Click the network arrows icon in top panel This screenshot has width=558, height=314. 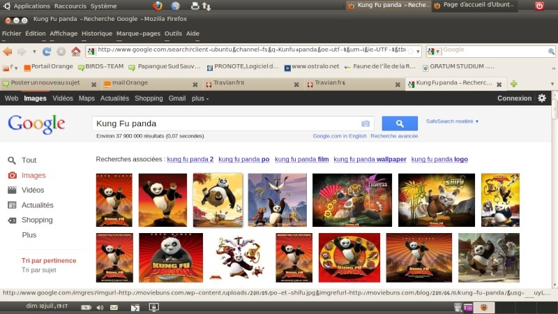click(206, 6)
